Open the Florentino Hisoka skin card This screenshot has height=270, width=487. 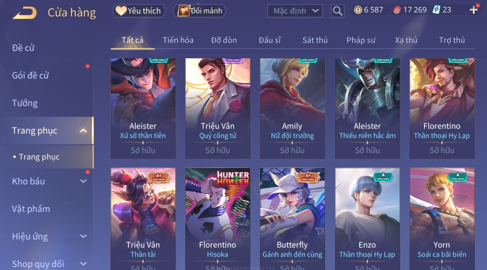pyautogui.click(x=217, y=219)
